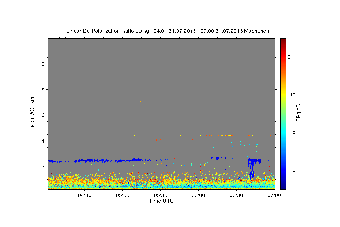The image size is (340, 227).
Task: Click the '07:00 31.07.2013' end time in the title
Action: coord(222,31)
